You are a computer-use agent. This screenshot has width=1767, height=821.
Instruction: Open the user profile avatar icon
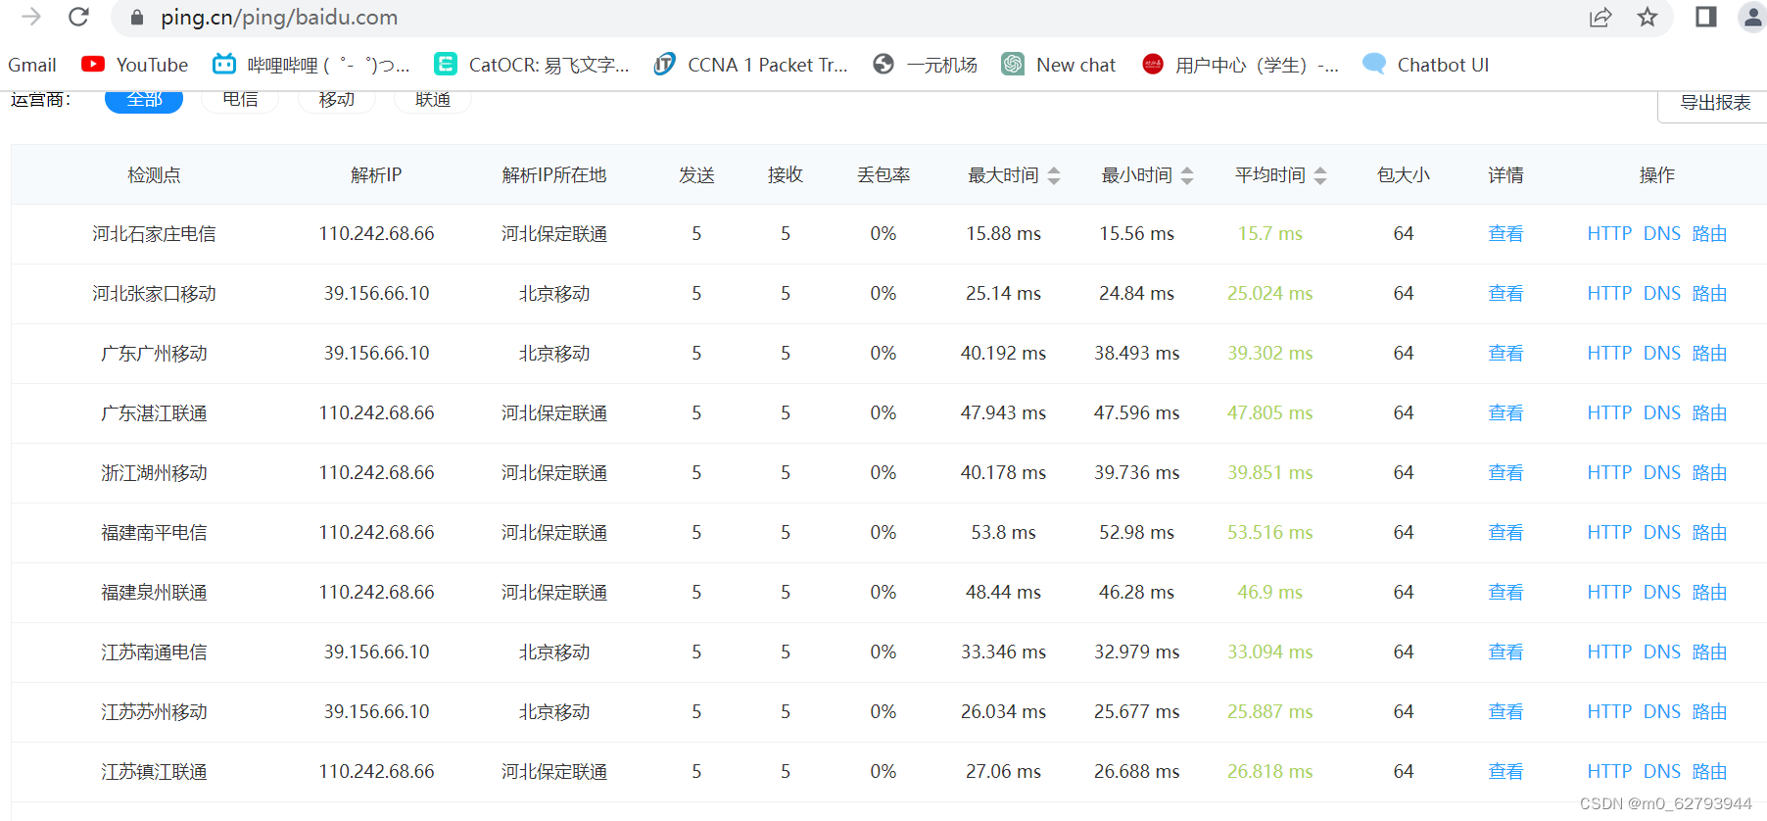pos(1752,17)
